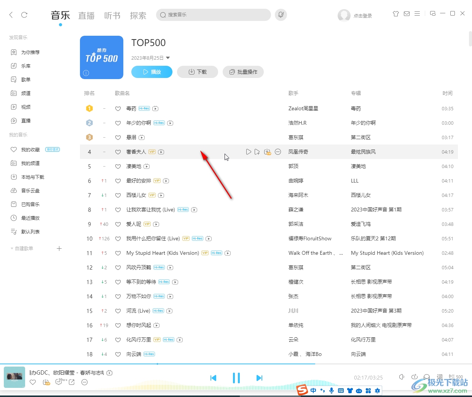Favorite the song 年少的你啊
Viewport: 472px width, 397px height.
click(x=118, y=123)
